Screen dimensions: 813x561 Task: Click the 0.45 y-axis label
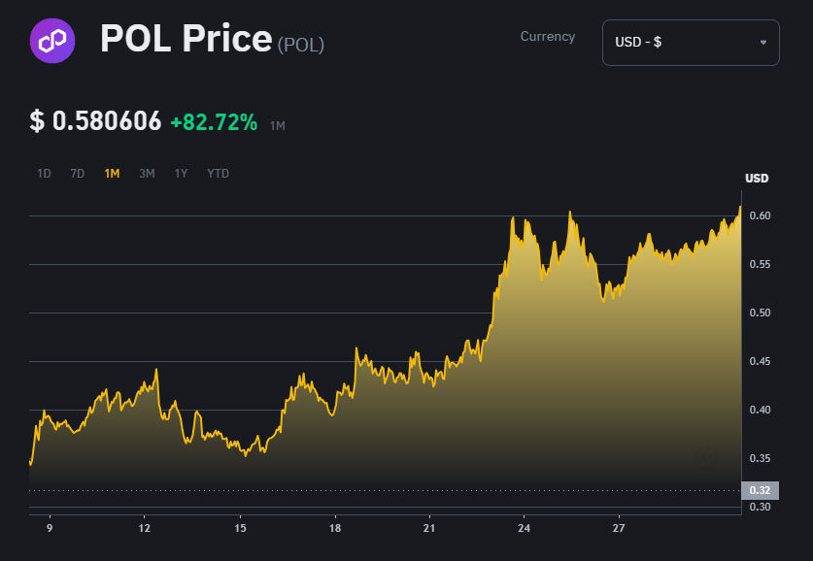point(761,362)
